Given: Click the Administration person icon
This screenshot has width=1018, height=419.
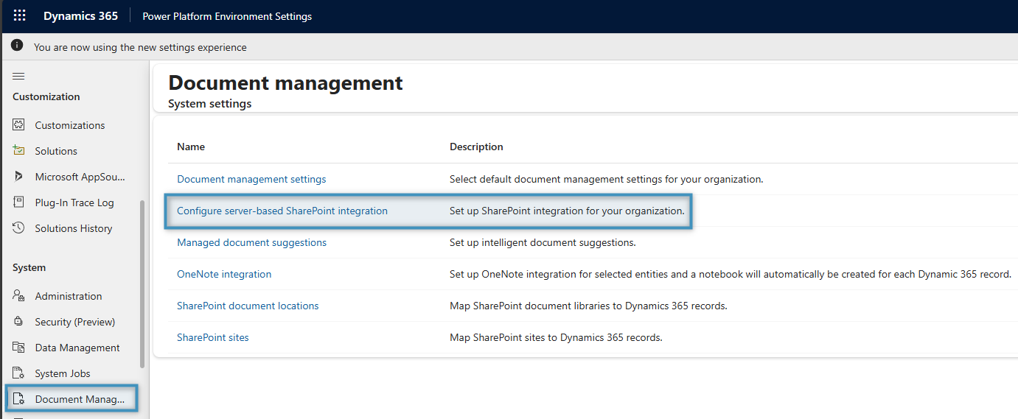Looking at the screenshot, I should [x=19, y=296].
